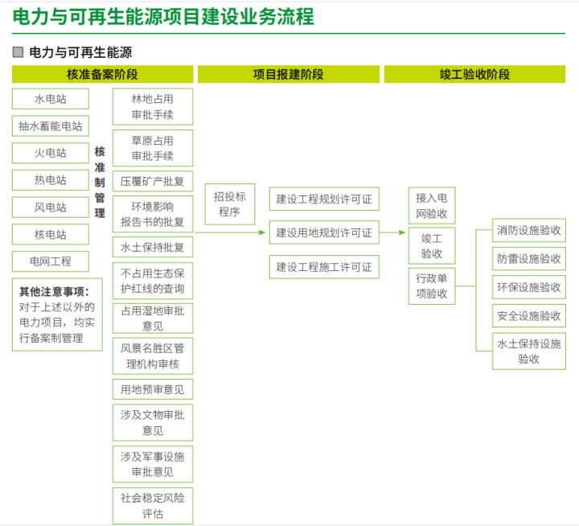Click 消防设施验收 box
The image size is (579, 526).
click(x=529, y=231)
